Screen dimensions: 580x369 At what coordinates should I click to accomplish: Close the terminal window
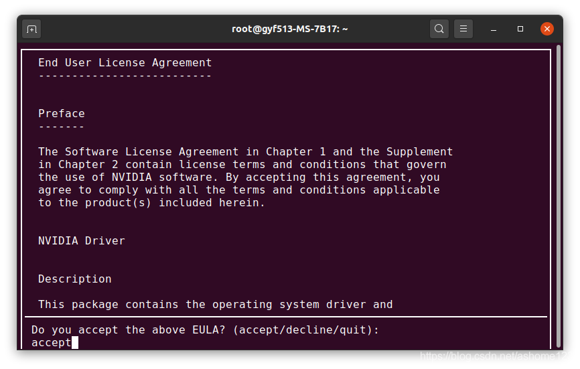tap(547, 29)
